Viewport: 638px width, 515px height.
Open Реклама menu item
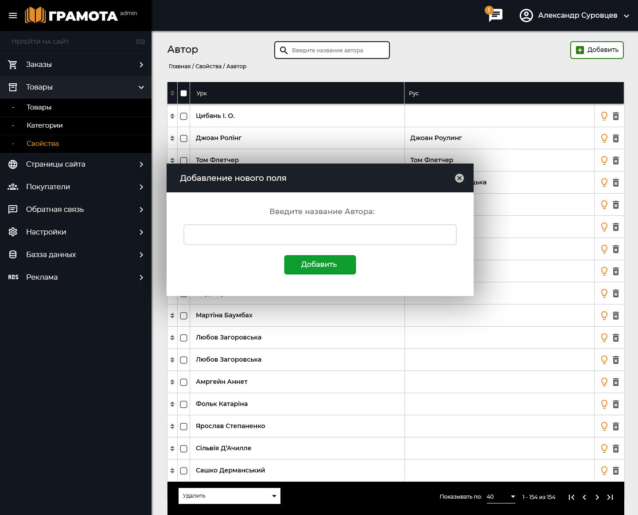click(76, 277)
